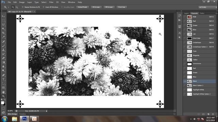218x122 pixels.
Task: Select the Horizontal Type tool
Action: pyautogui.click(x=3, y=79)
